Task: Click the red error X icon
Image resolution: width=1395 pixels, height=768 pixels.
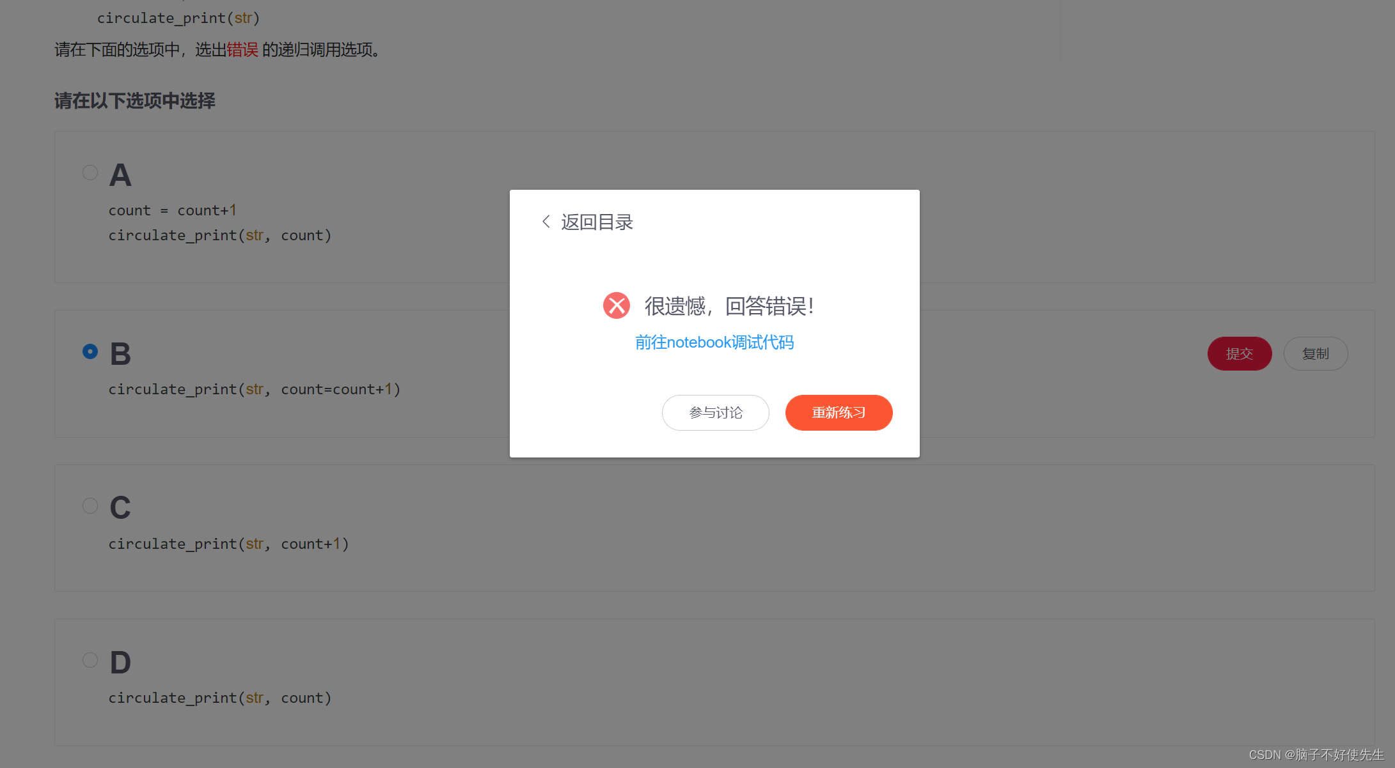Action: pyautogui.click(x=616, y=305)
